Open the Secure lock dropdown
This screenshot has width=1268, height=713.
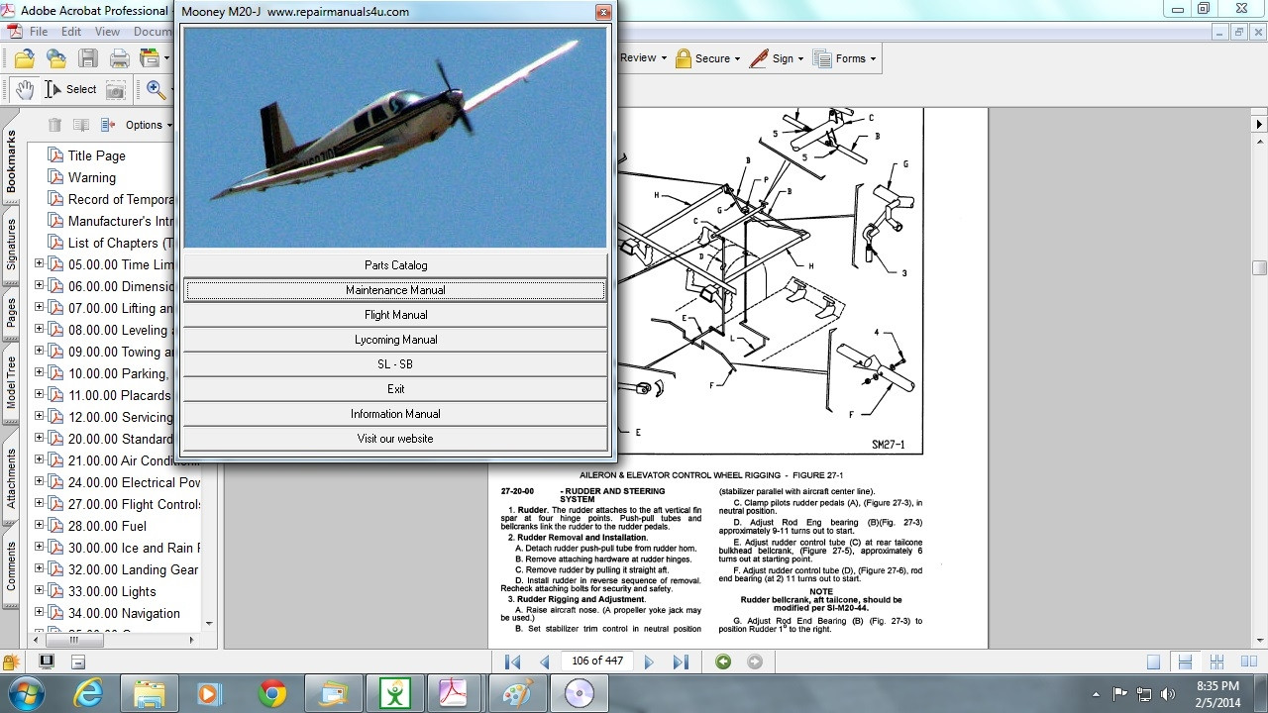[707, 58]
